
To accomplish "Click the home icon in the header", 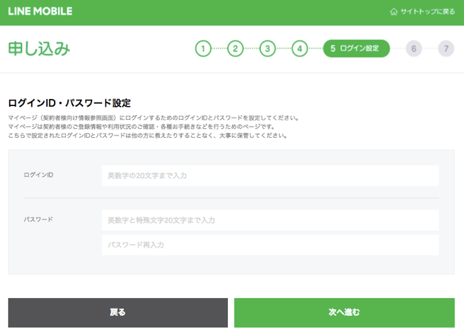I will coord(393,12).
